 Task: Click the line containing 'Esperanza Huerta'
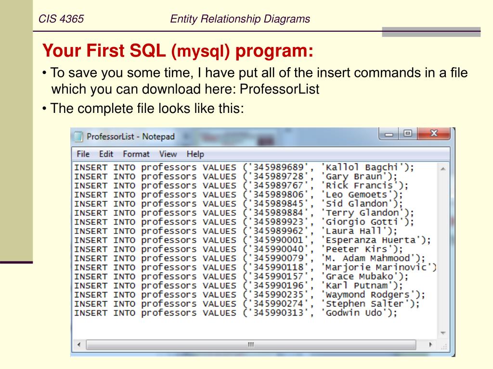pos(252,240)
